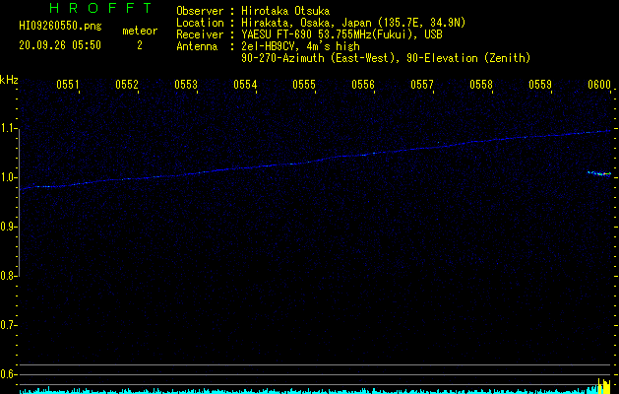Click time marker 0551
This screenshot has height=394, width=619.
(x=68, y=85)
